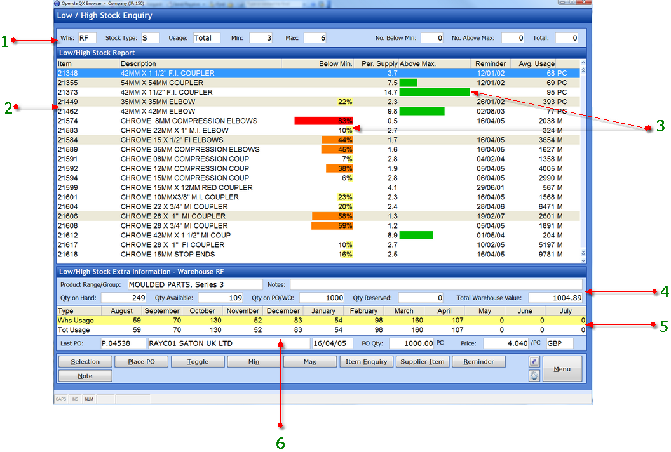The width and height of the screenshot is (671, 452).
Task: Open Item Enquiry
Action: coord(366,362)
